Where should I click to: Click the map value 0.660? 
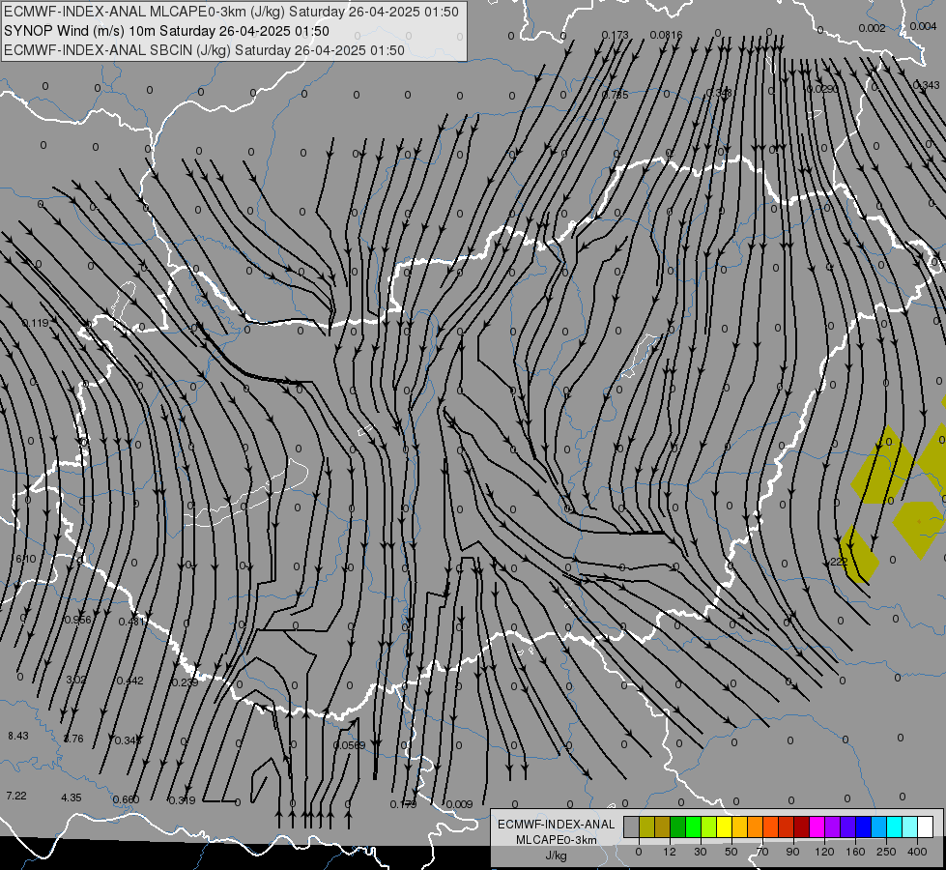click(x=126, y=800)
